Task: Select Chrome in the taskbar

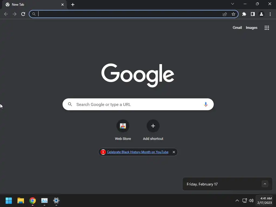Action: click(33, 201)
